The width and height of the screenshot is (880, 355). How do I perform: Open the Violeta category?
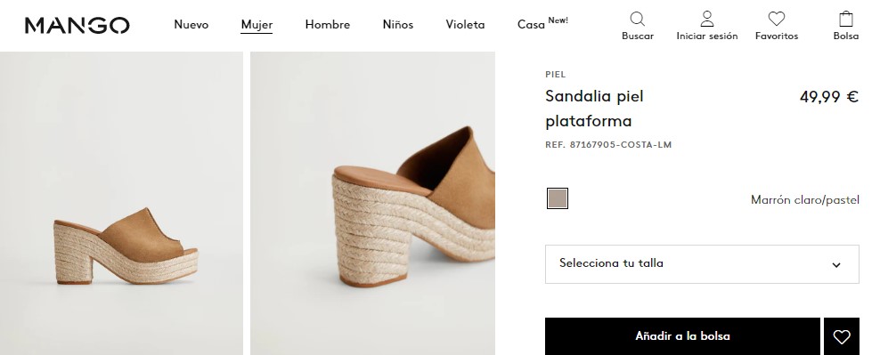[x=465, y=25]
